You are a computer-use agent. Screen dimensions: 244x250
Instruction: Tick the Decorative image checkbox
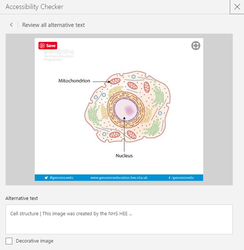9,241
